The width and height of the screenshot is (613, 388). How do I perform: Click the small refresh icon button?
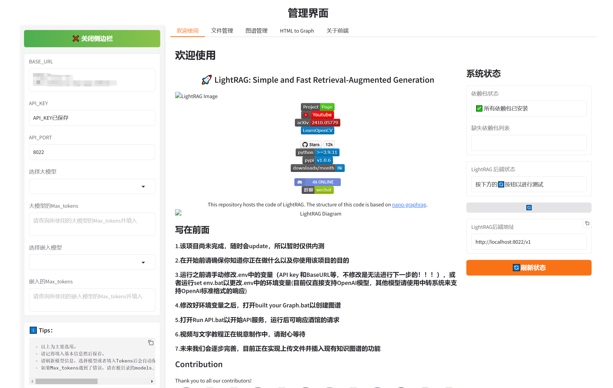click(x=528, y=208)
